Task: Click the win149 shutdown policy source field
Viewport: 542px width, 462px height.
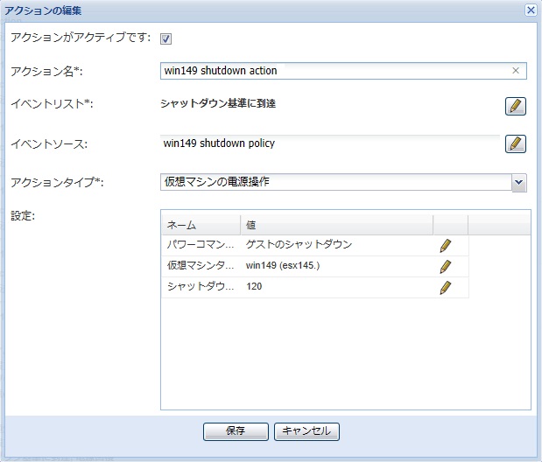Action: click(328, 143)
